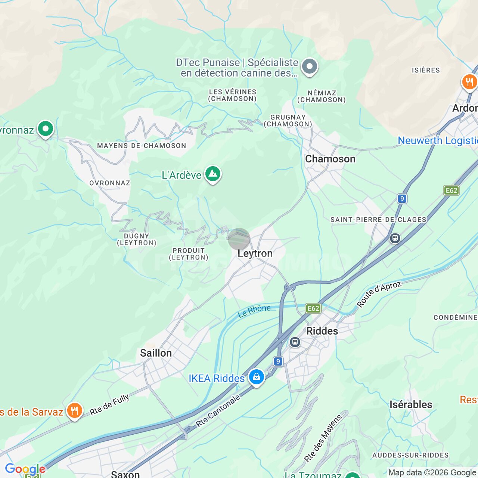478x478 pixels.
Task: Select the Chamoson town label
Action: [330, 159]
